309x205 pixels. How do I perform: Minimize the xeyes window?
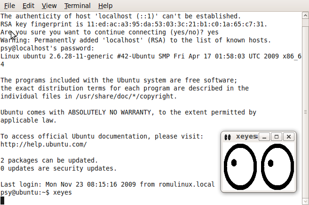264,137
